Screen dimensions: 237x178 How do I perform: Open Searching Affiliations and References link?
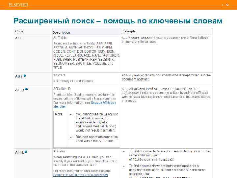pos(81,175)
